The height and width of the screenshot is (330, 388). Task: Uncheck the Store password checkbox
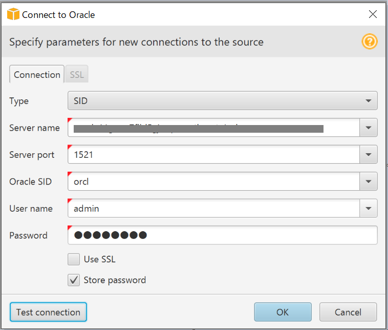74,280
